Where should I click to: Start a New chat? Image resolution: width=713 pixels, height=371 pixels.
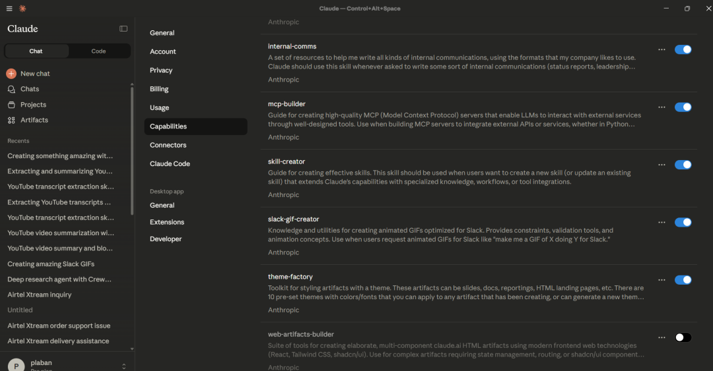(35, 74)
